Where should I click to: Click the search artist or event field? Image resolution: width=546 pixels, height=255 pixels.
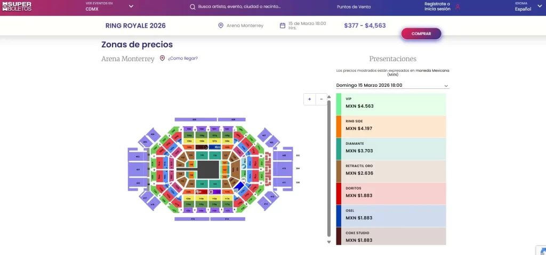tap(239, 7)
